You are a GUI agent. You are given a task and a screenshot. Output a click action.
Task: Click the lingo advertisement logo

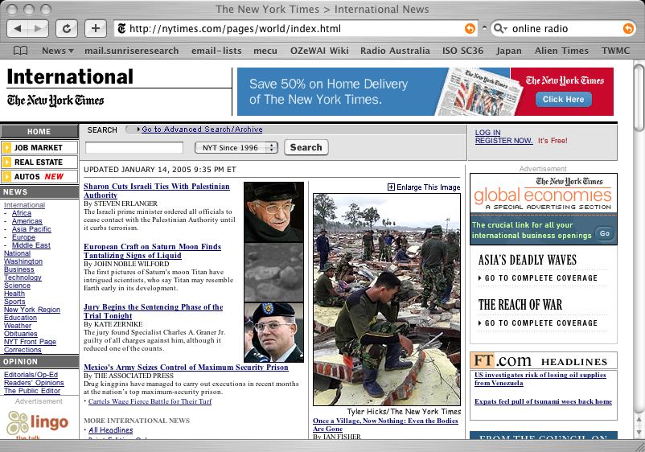(x=38, y=423)
